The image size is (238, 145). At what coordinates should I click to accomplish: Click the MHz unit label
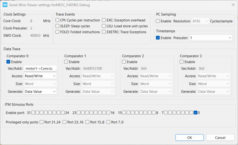(47, 21)
